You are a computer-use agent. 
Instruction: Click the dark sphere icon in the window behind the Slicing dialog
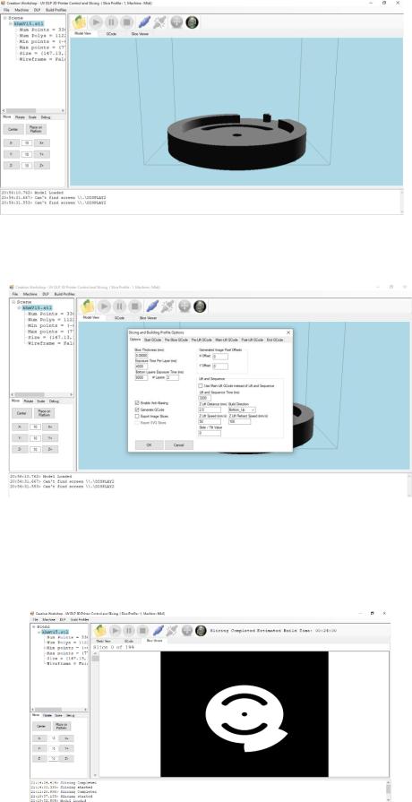[x=201, y=306]
